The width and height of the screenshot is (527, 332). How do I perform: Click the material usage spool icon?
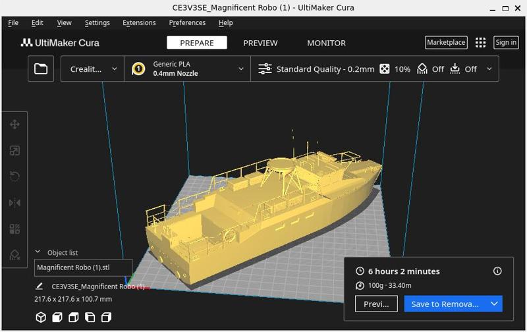point(360,286)
